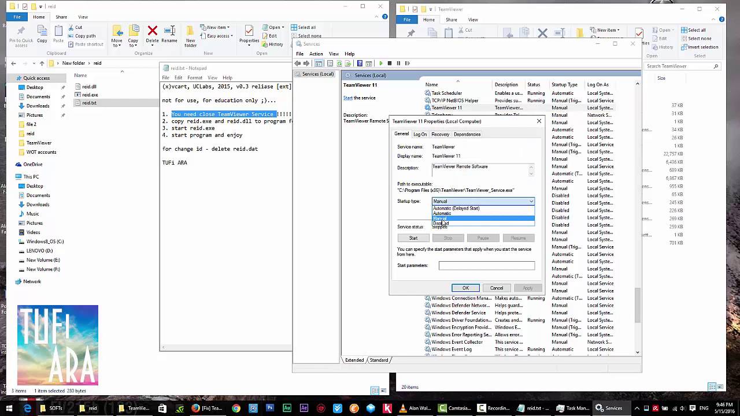This screenshot has height=416, width=740.
Task: Click Cancel in TeamViewer 11 Properties dialog
Action: pyautogui.click(x=497, y=288)
